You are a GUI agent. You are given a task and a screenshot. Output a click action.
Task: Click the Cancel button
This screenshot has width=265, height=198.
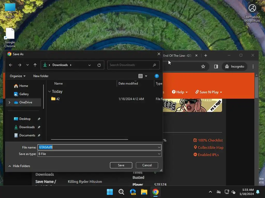[147, 165]
